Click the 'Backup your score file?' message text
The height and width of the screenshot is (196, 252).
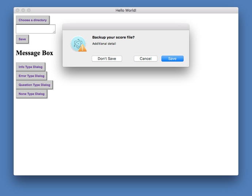click(113, 37)
